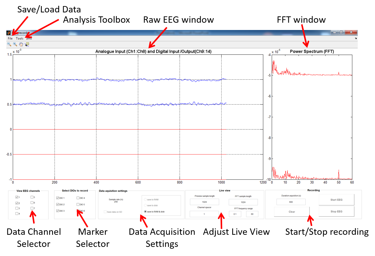
Task: Activate the Pan hand tool
Action: click(x=21, y=45)
